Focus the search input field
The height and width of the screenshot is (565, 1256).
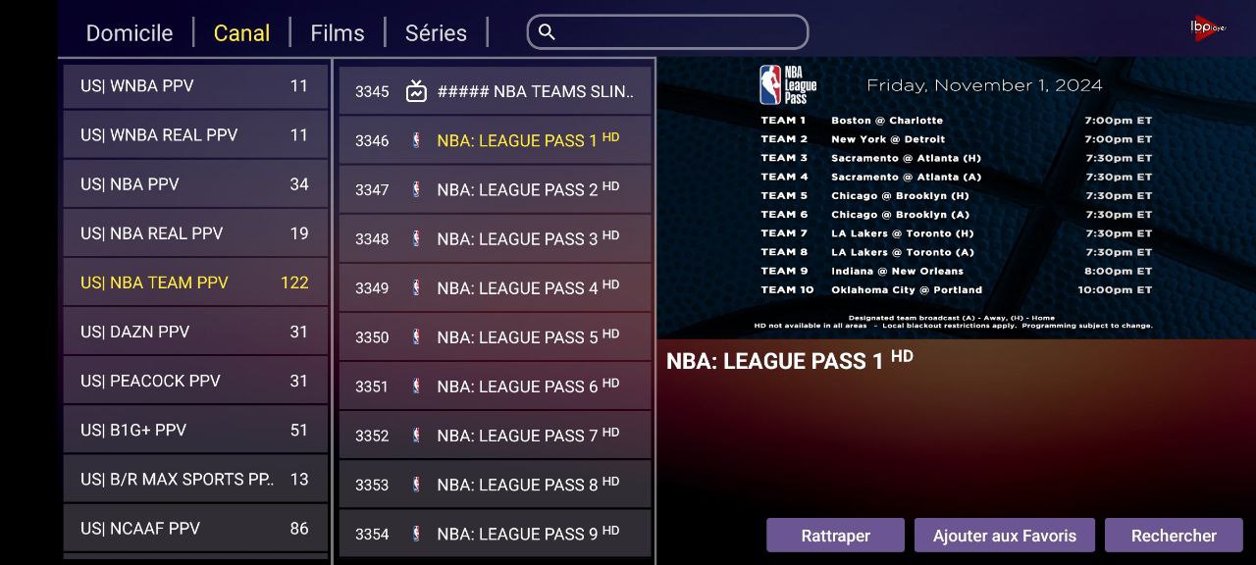tap(667, 31)
